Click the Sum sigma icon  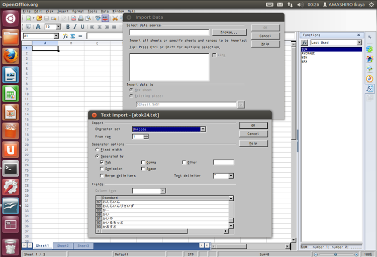(72, 36)
